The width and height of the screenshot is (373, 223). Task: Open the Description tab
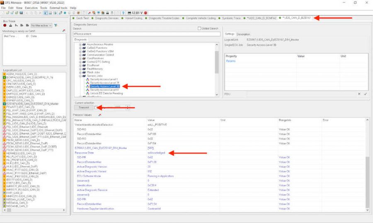click(243, 34)
